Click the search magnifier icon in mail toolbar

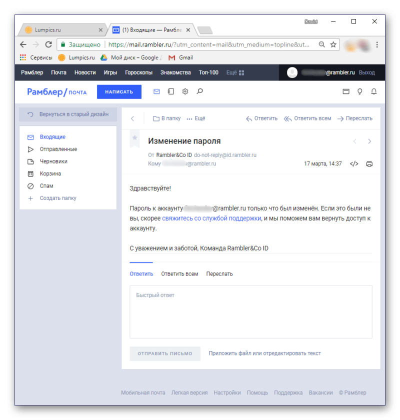click(x=199, y=91)
